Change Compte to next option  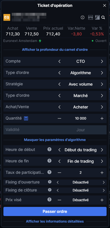click(102, 61)
